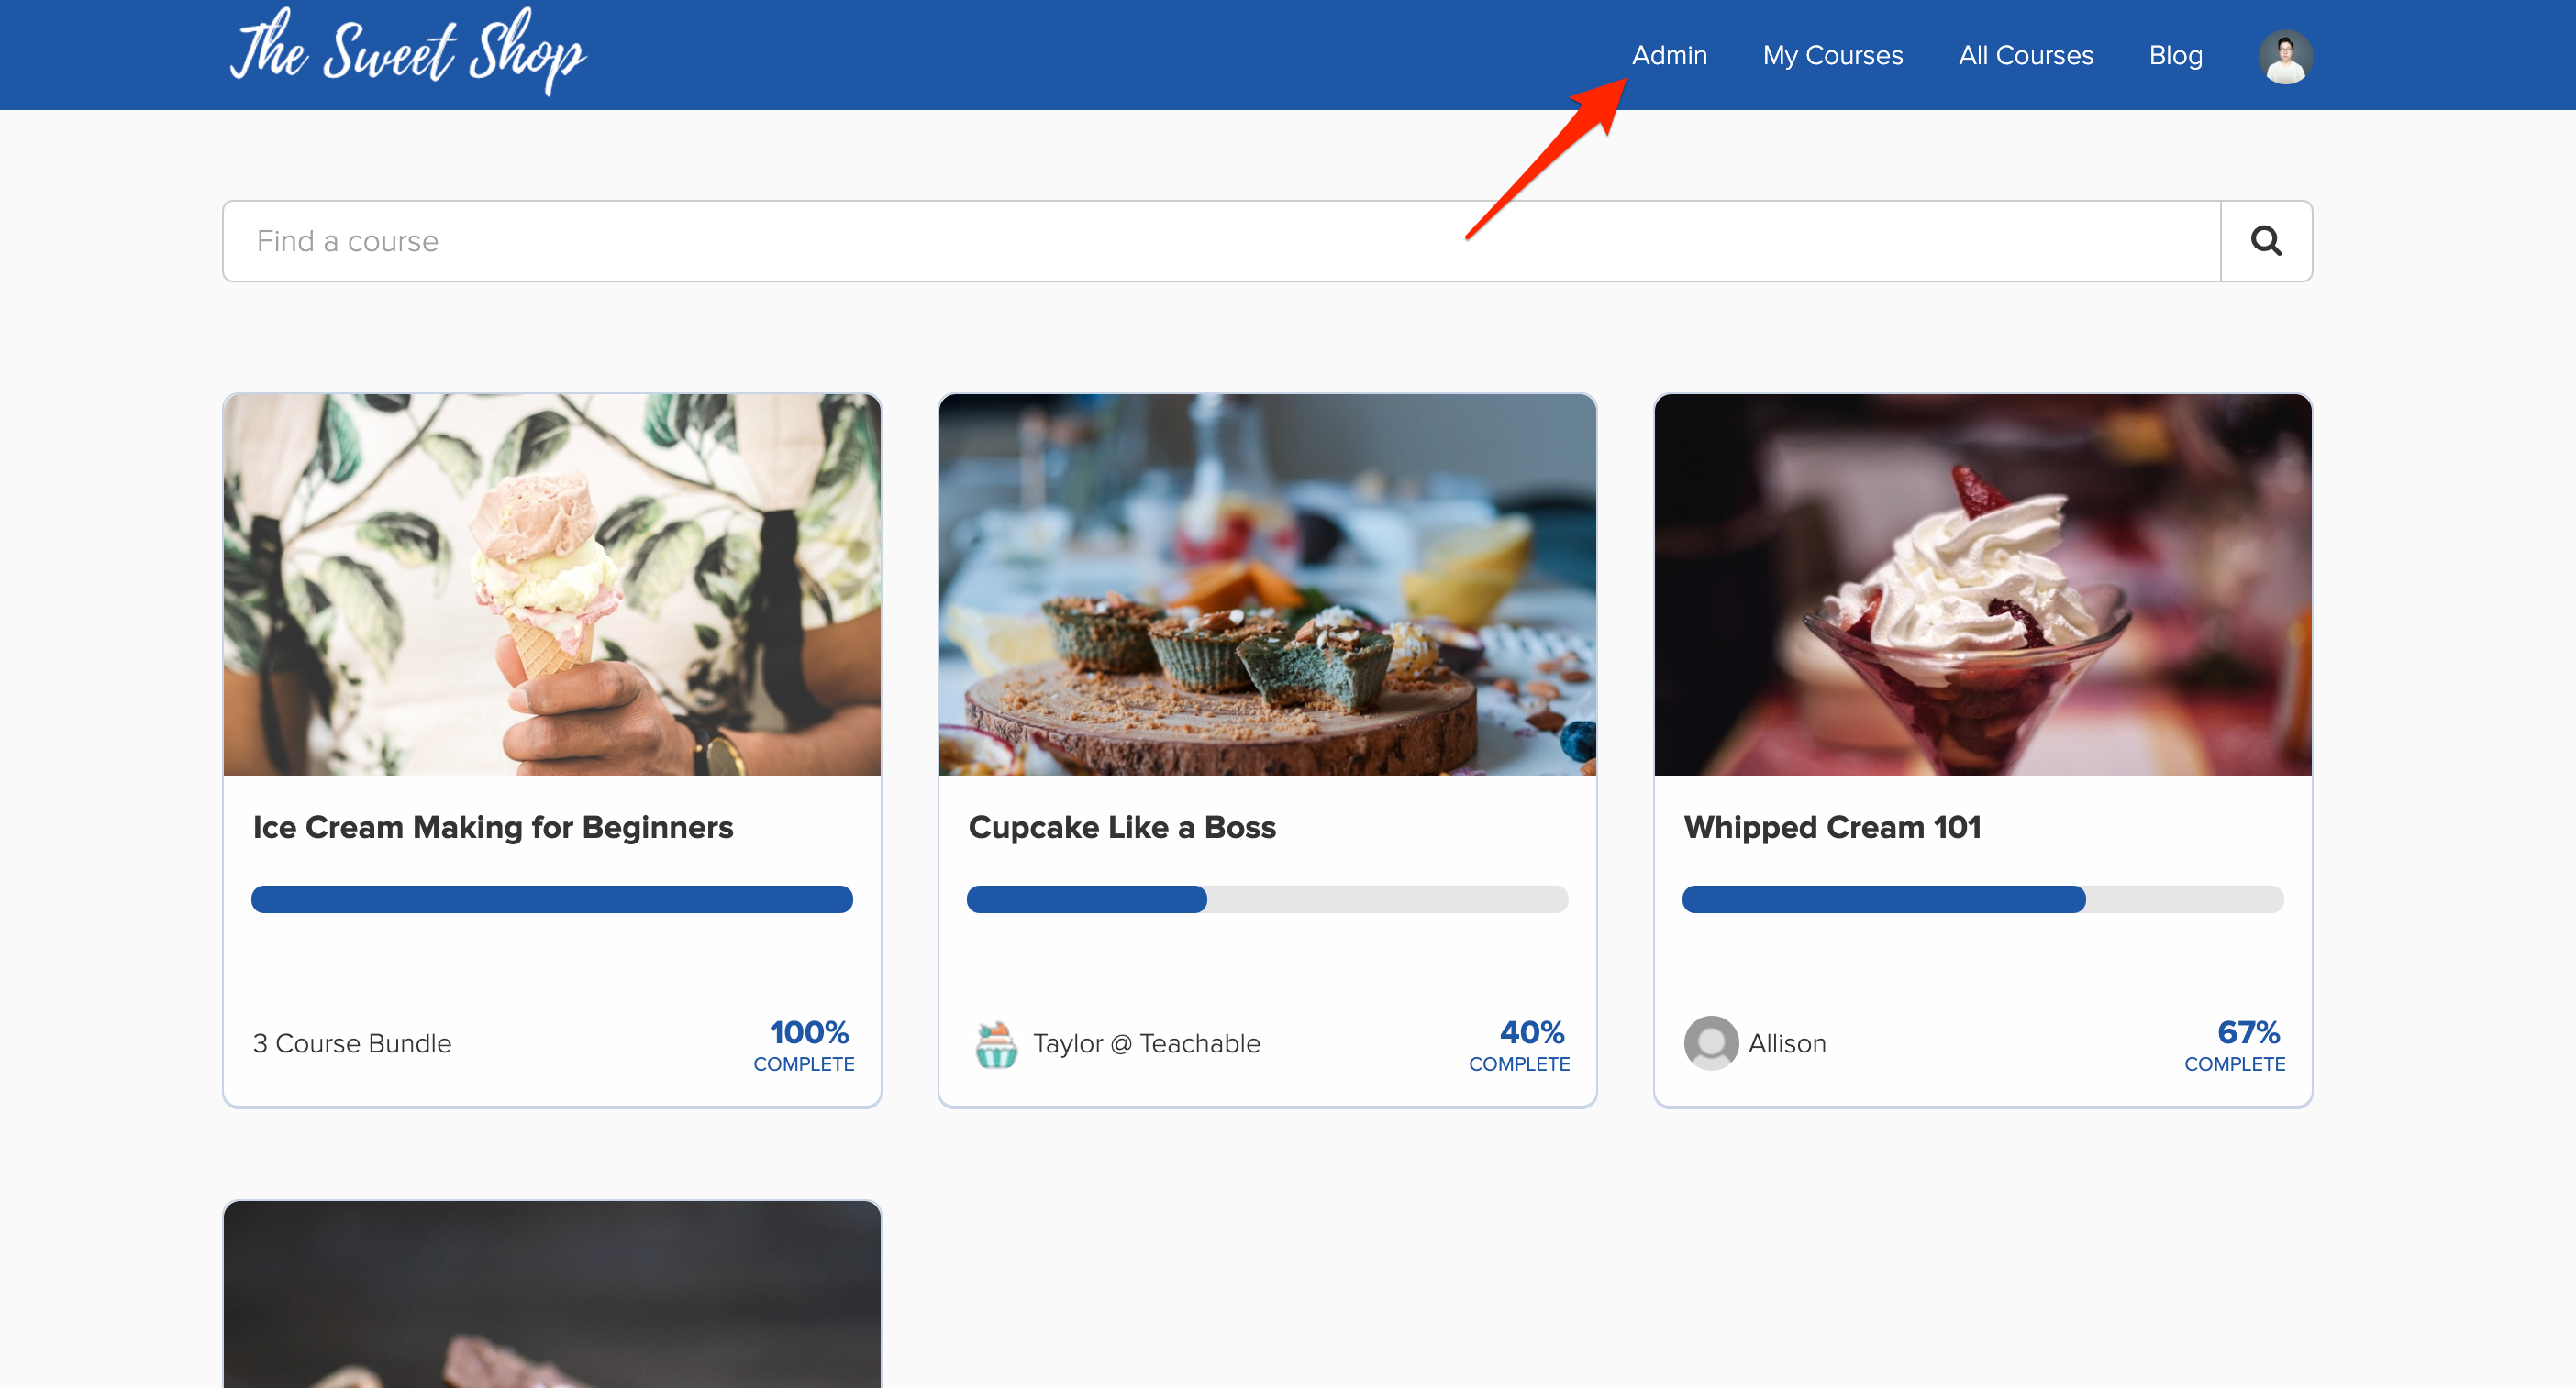Image resolution: width=2576 pixels, height=1388 pixels.
Task: Open the partially visible fourth course thumbnail
Action: [552, 1294]
